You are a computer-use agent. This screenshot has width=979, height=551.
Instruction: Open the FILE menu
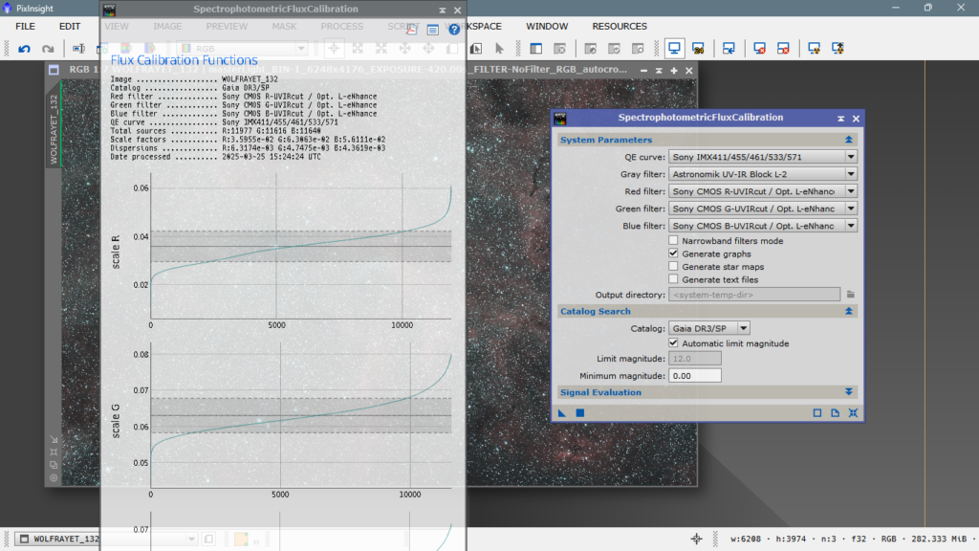click(x=25, y=26)
